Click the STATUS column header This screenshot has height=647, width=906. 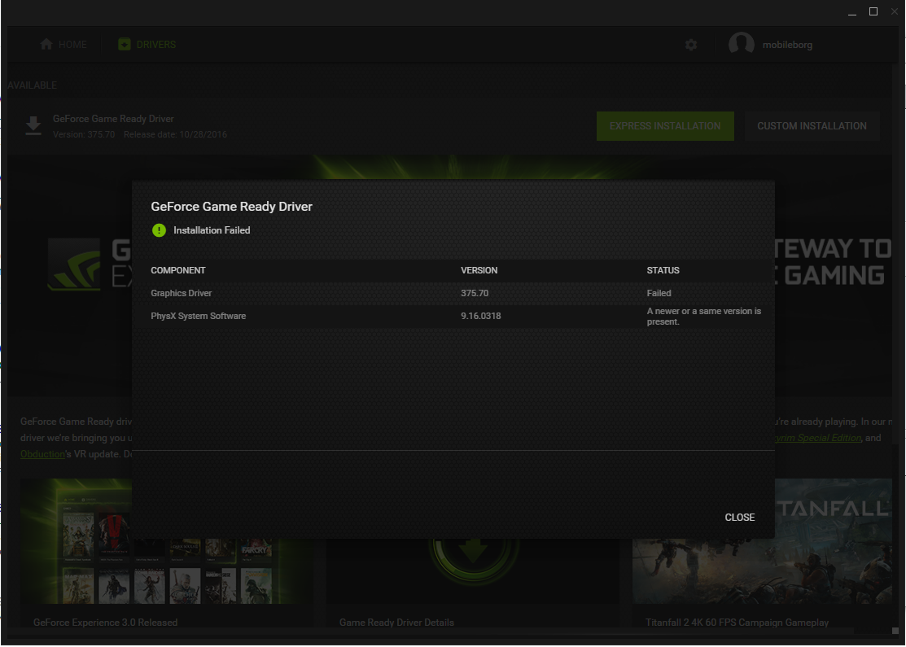(663, 270)
